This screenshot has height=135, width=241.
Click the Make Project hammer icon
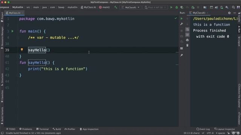point(116,7)
